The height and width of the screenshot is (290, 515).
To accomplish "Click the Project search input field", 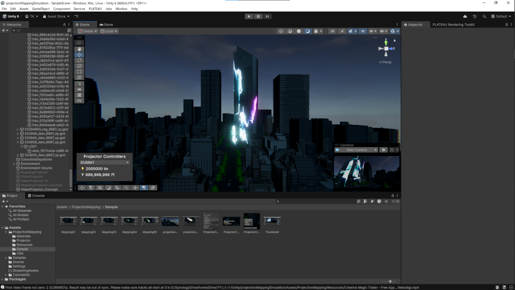I will click(315, 201).
